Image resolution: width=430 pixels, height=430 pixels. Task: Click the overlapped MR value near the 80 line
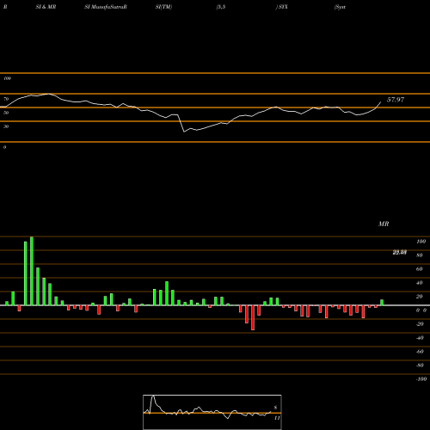pos(400,252)
